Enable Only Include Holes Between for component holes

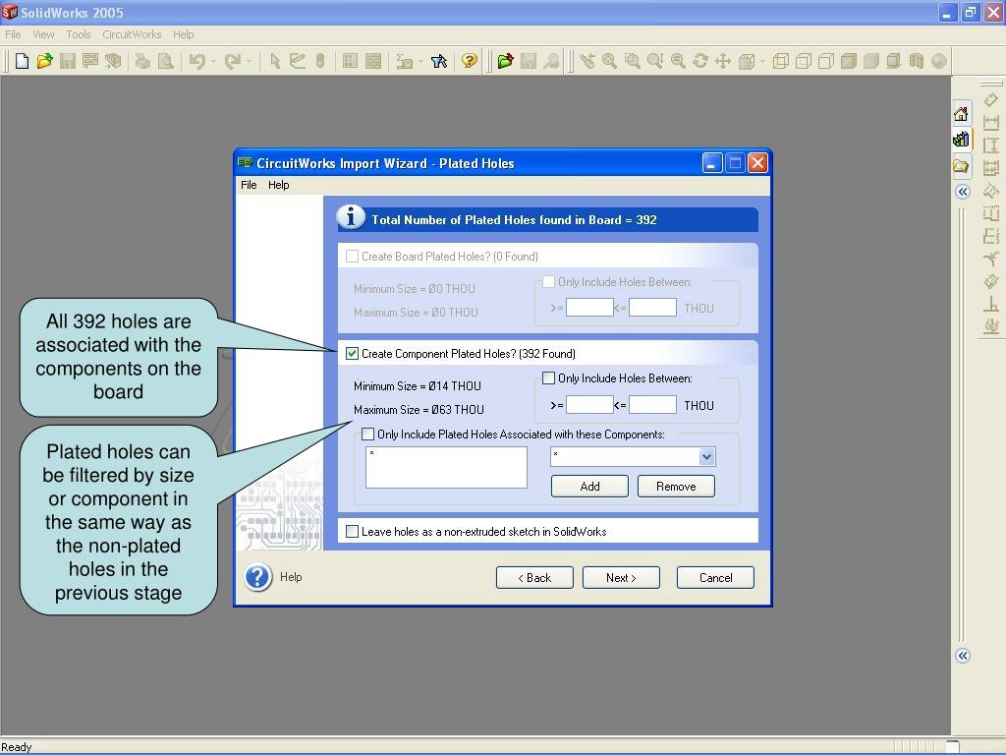click(548, 378)
